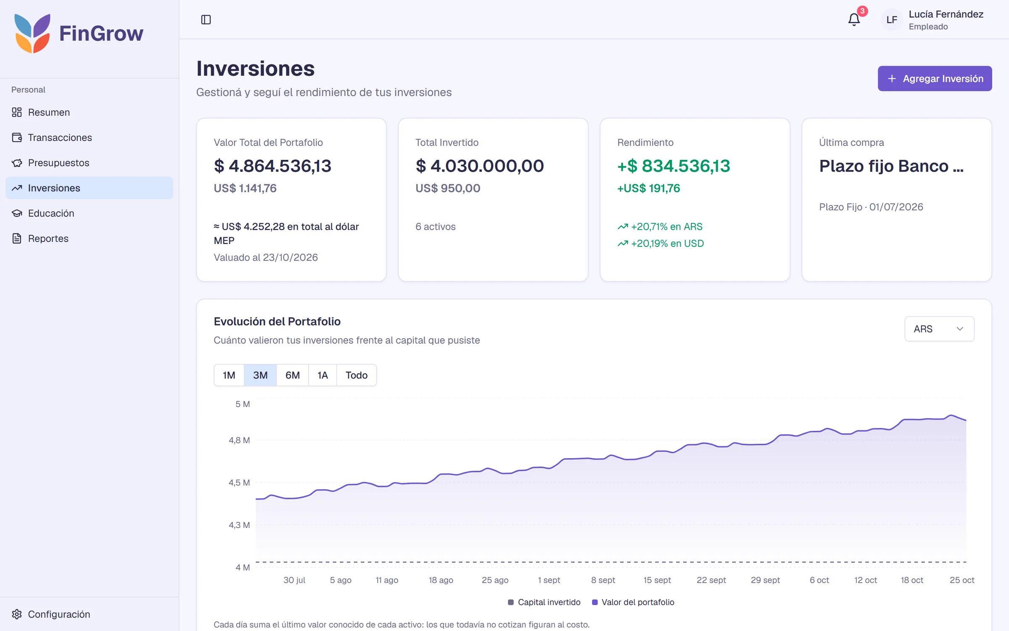Image resolution: width=1009 pixels, height=631 pixels.
Task: Click the Resumen dashboard icon
Action: [x=17, y=112]
